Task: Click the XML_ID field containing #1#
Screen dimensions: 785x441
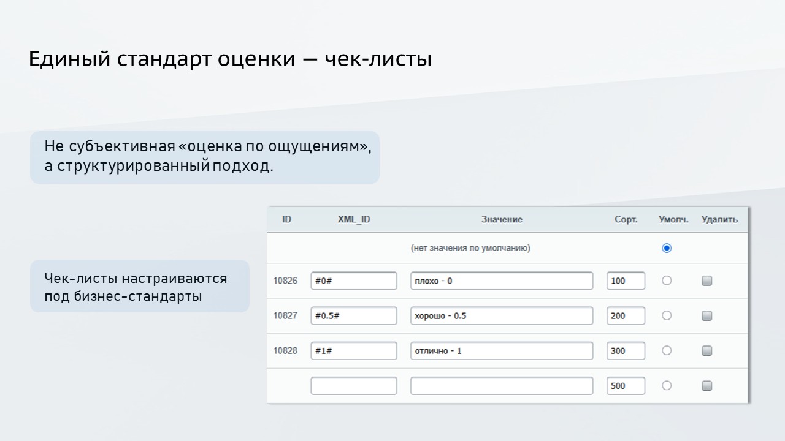Action: coord(354,350)
